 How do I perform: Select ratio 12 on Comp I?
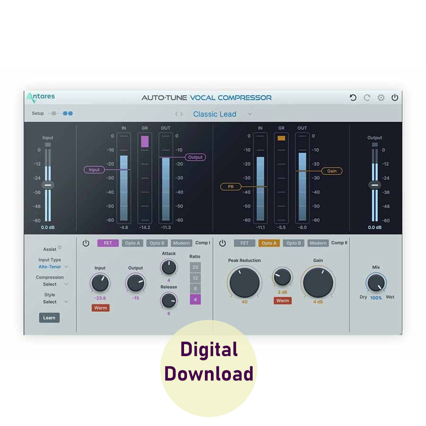tap(196, 278)
